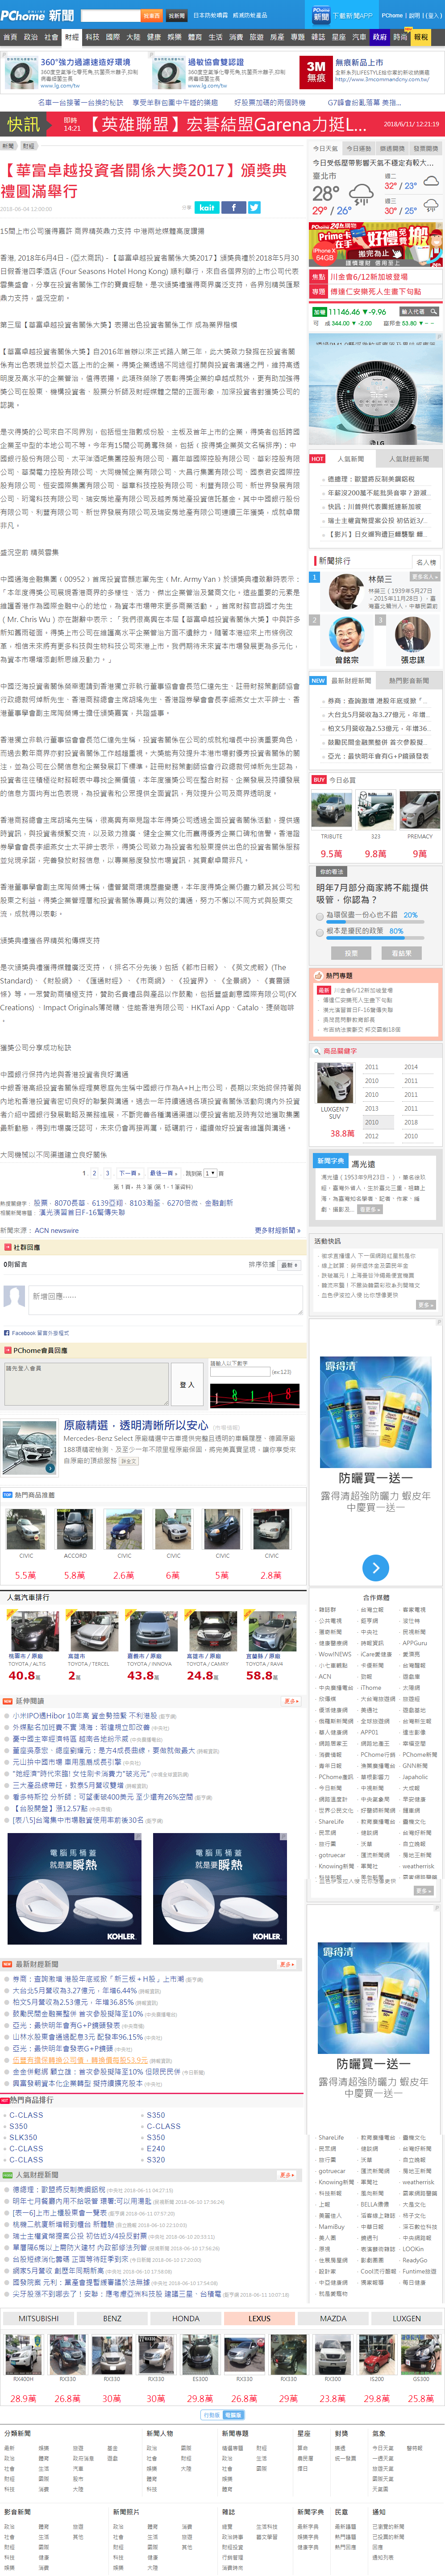This screenshot has height=2576, width=445.
Task: Open the 財經 navigation item
Action: (72, 37)
